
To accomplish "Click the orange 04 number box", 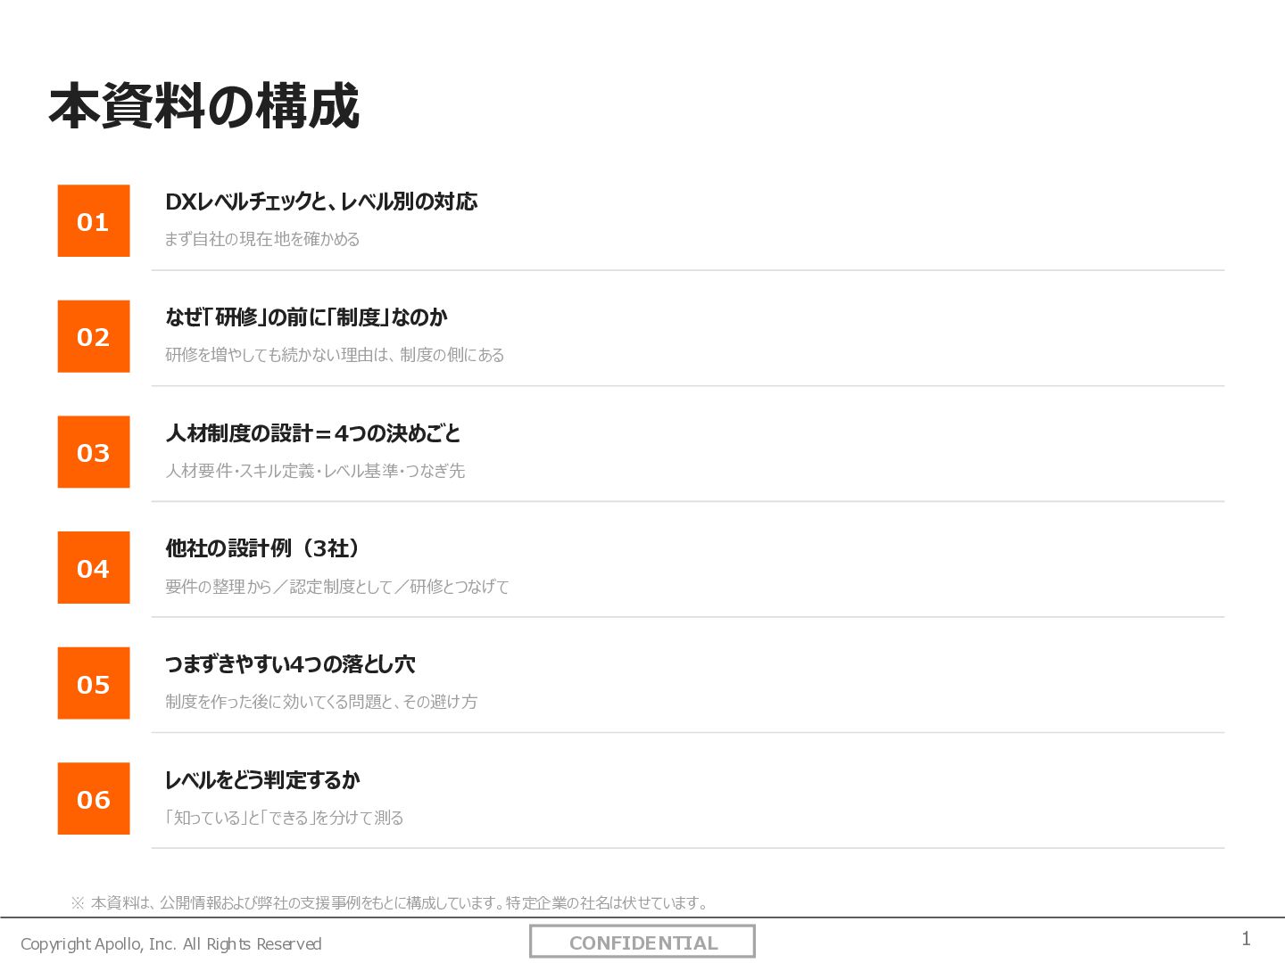I will pos(94,568).
